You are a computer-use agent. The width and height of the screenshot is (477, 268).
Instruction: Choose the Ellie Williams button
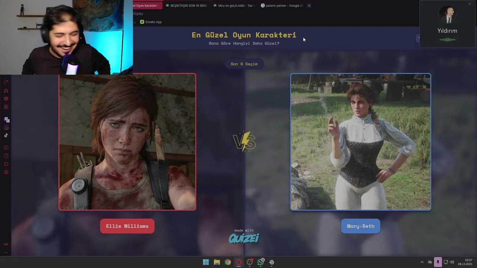click(x=127, y=226)
